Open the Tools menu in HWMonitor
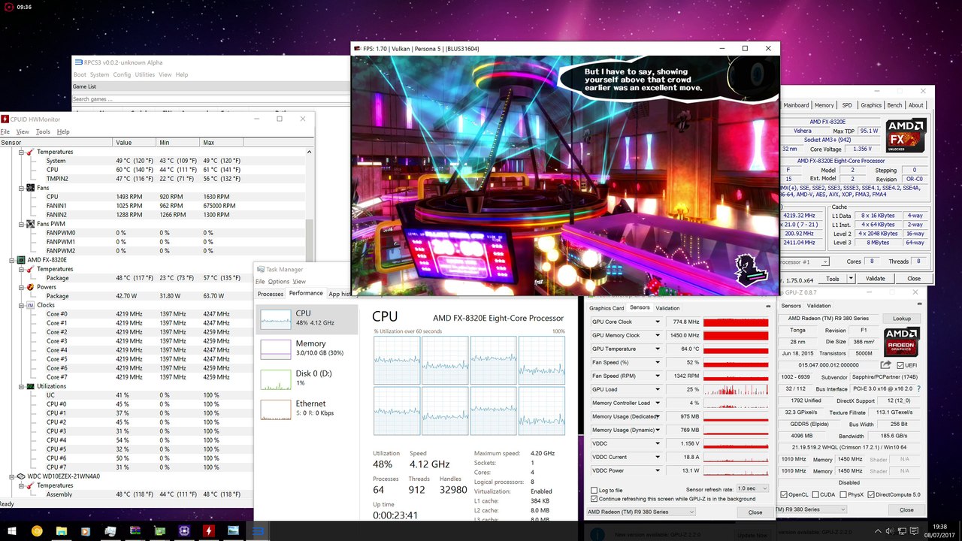This screenshot has width=962, height=541. click(x=43, y=131)
